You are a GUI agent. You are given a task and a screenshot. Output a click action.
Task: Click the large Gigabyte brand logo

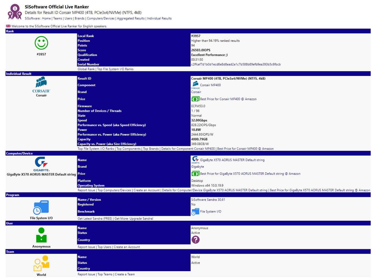coord(41,164)
